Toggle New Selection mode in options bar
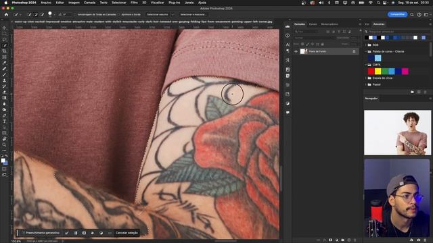 pyautogui.click(x=29, y=15)
